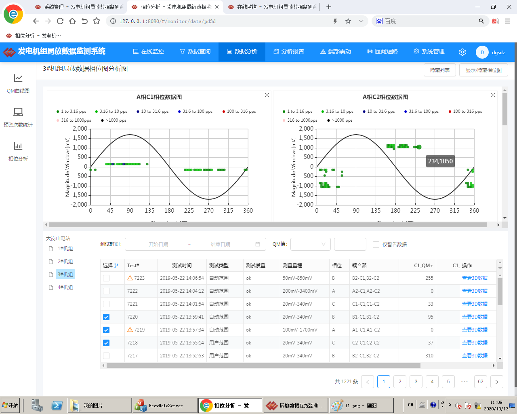Open 在线监控 navigation menu
Image resolution: width=517 pixels, height=414 pixels.
click(x=148, y=52)
